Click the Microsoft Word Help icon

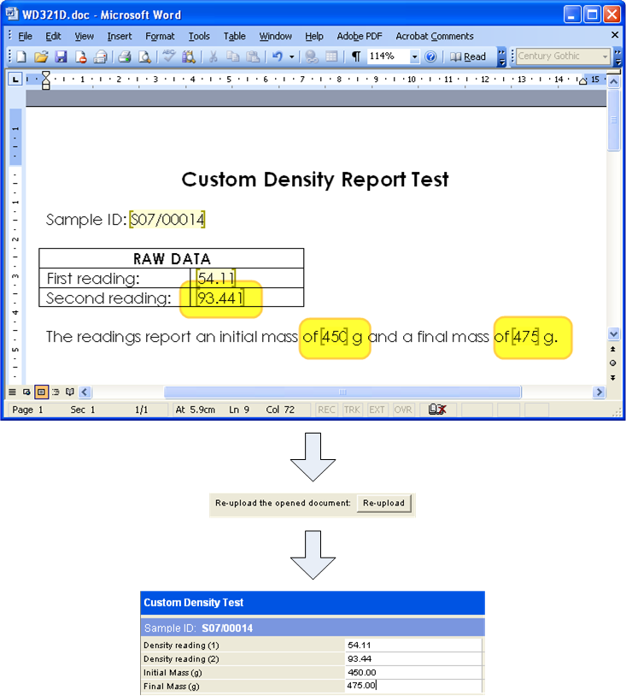pyautogui.click(x=430, y=57)
